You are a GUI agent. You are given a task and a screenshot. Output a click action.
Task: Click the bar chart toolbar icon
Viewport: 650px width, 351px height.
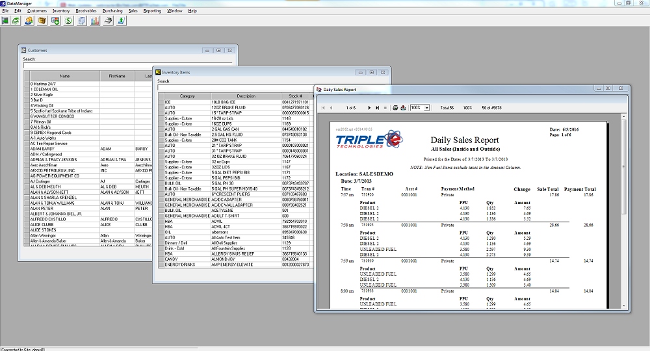[x=95, y=21]
